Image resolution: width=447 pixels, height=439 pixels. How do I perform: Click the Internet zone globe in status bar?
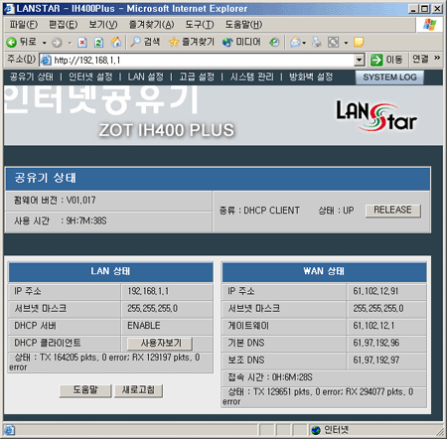pos(316,430)
